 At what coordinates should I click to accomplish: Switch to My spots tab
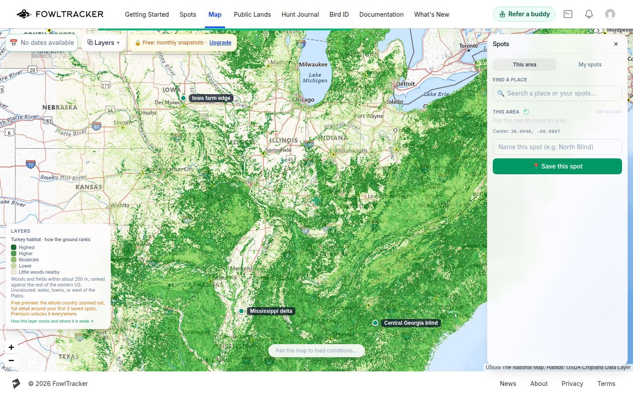pos(590,65)
